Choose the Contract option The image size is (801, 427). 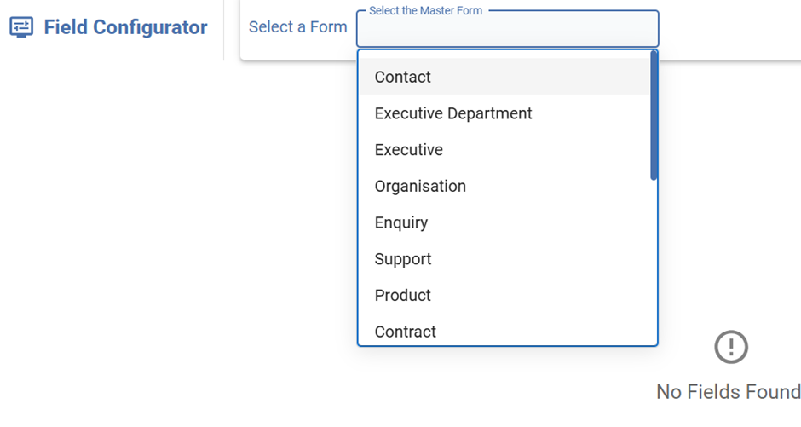point(406,332)
